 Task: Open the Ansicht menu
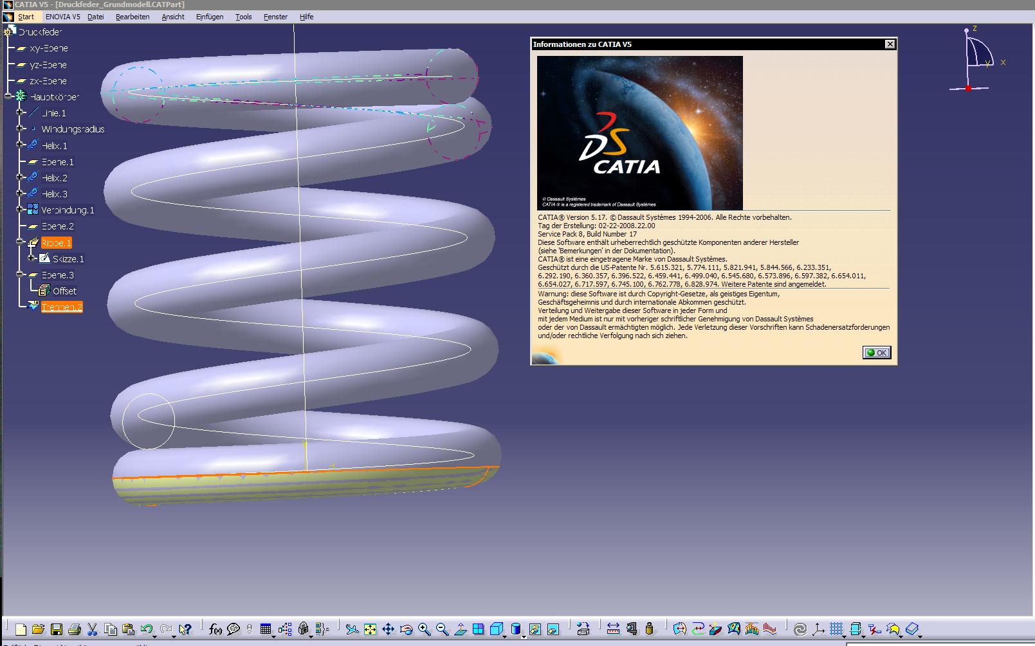point(173,17)
